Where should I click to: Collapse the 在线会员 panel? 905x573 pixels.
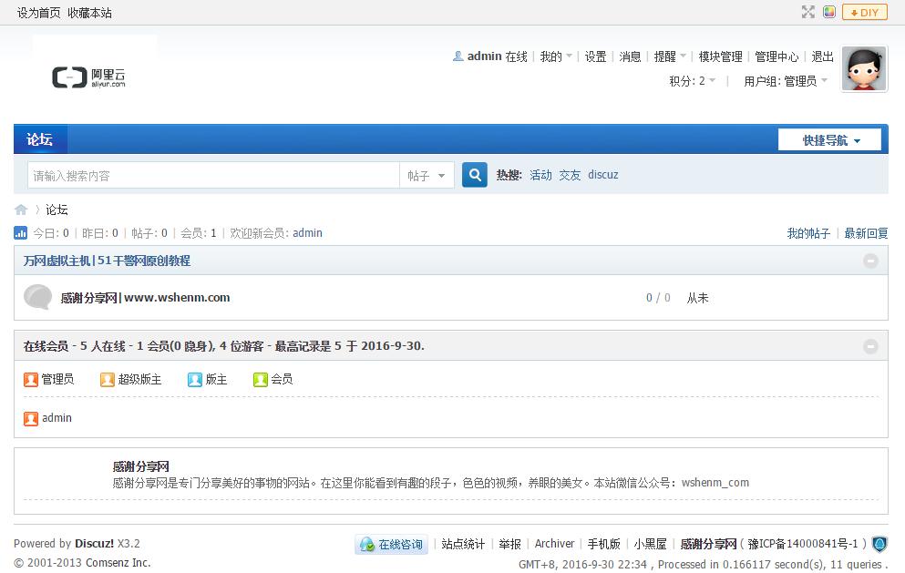tap(870, 345)
